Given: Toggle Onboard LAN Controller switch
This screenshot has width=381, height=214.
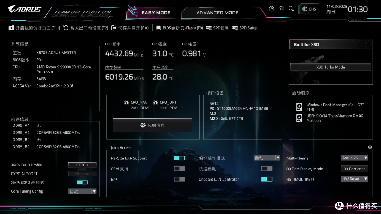Looking at the screenshot, I should 267,179.
